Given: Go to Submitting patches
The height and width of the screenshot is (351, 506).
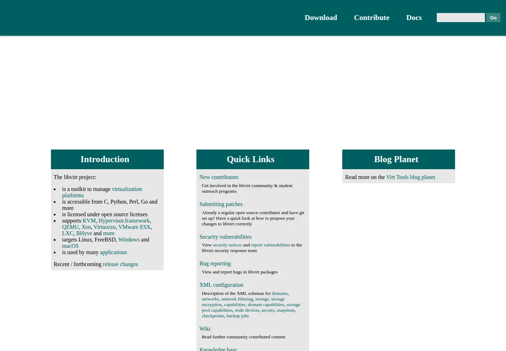Looking at the screenshot, I should pyautogui.click(x=221, y=204).
